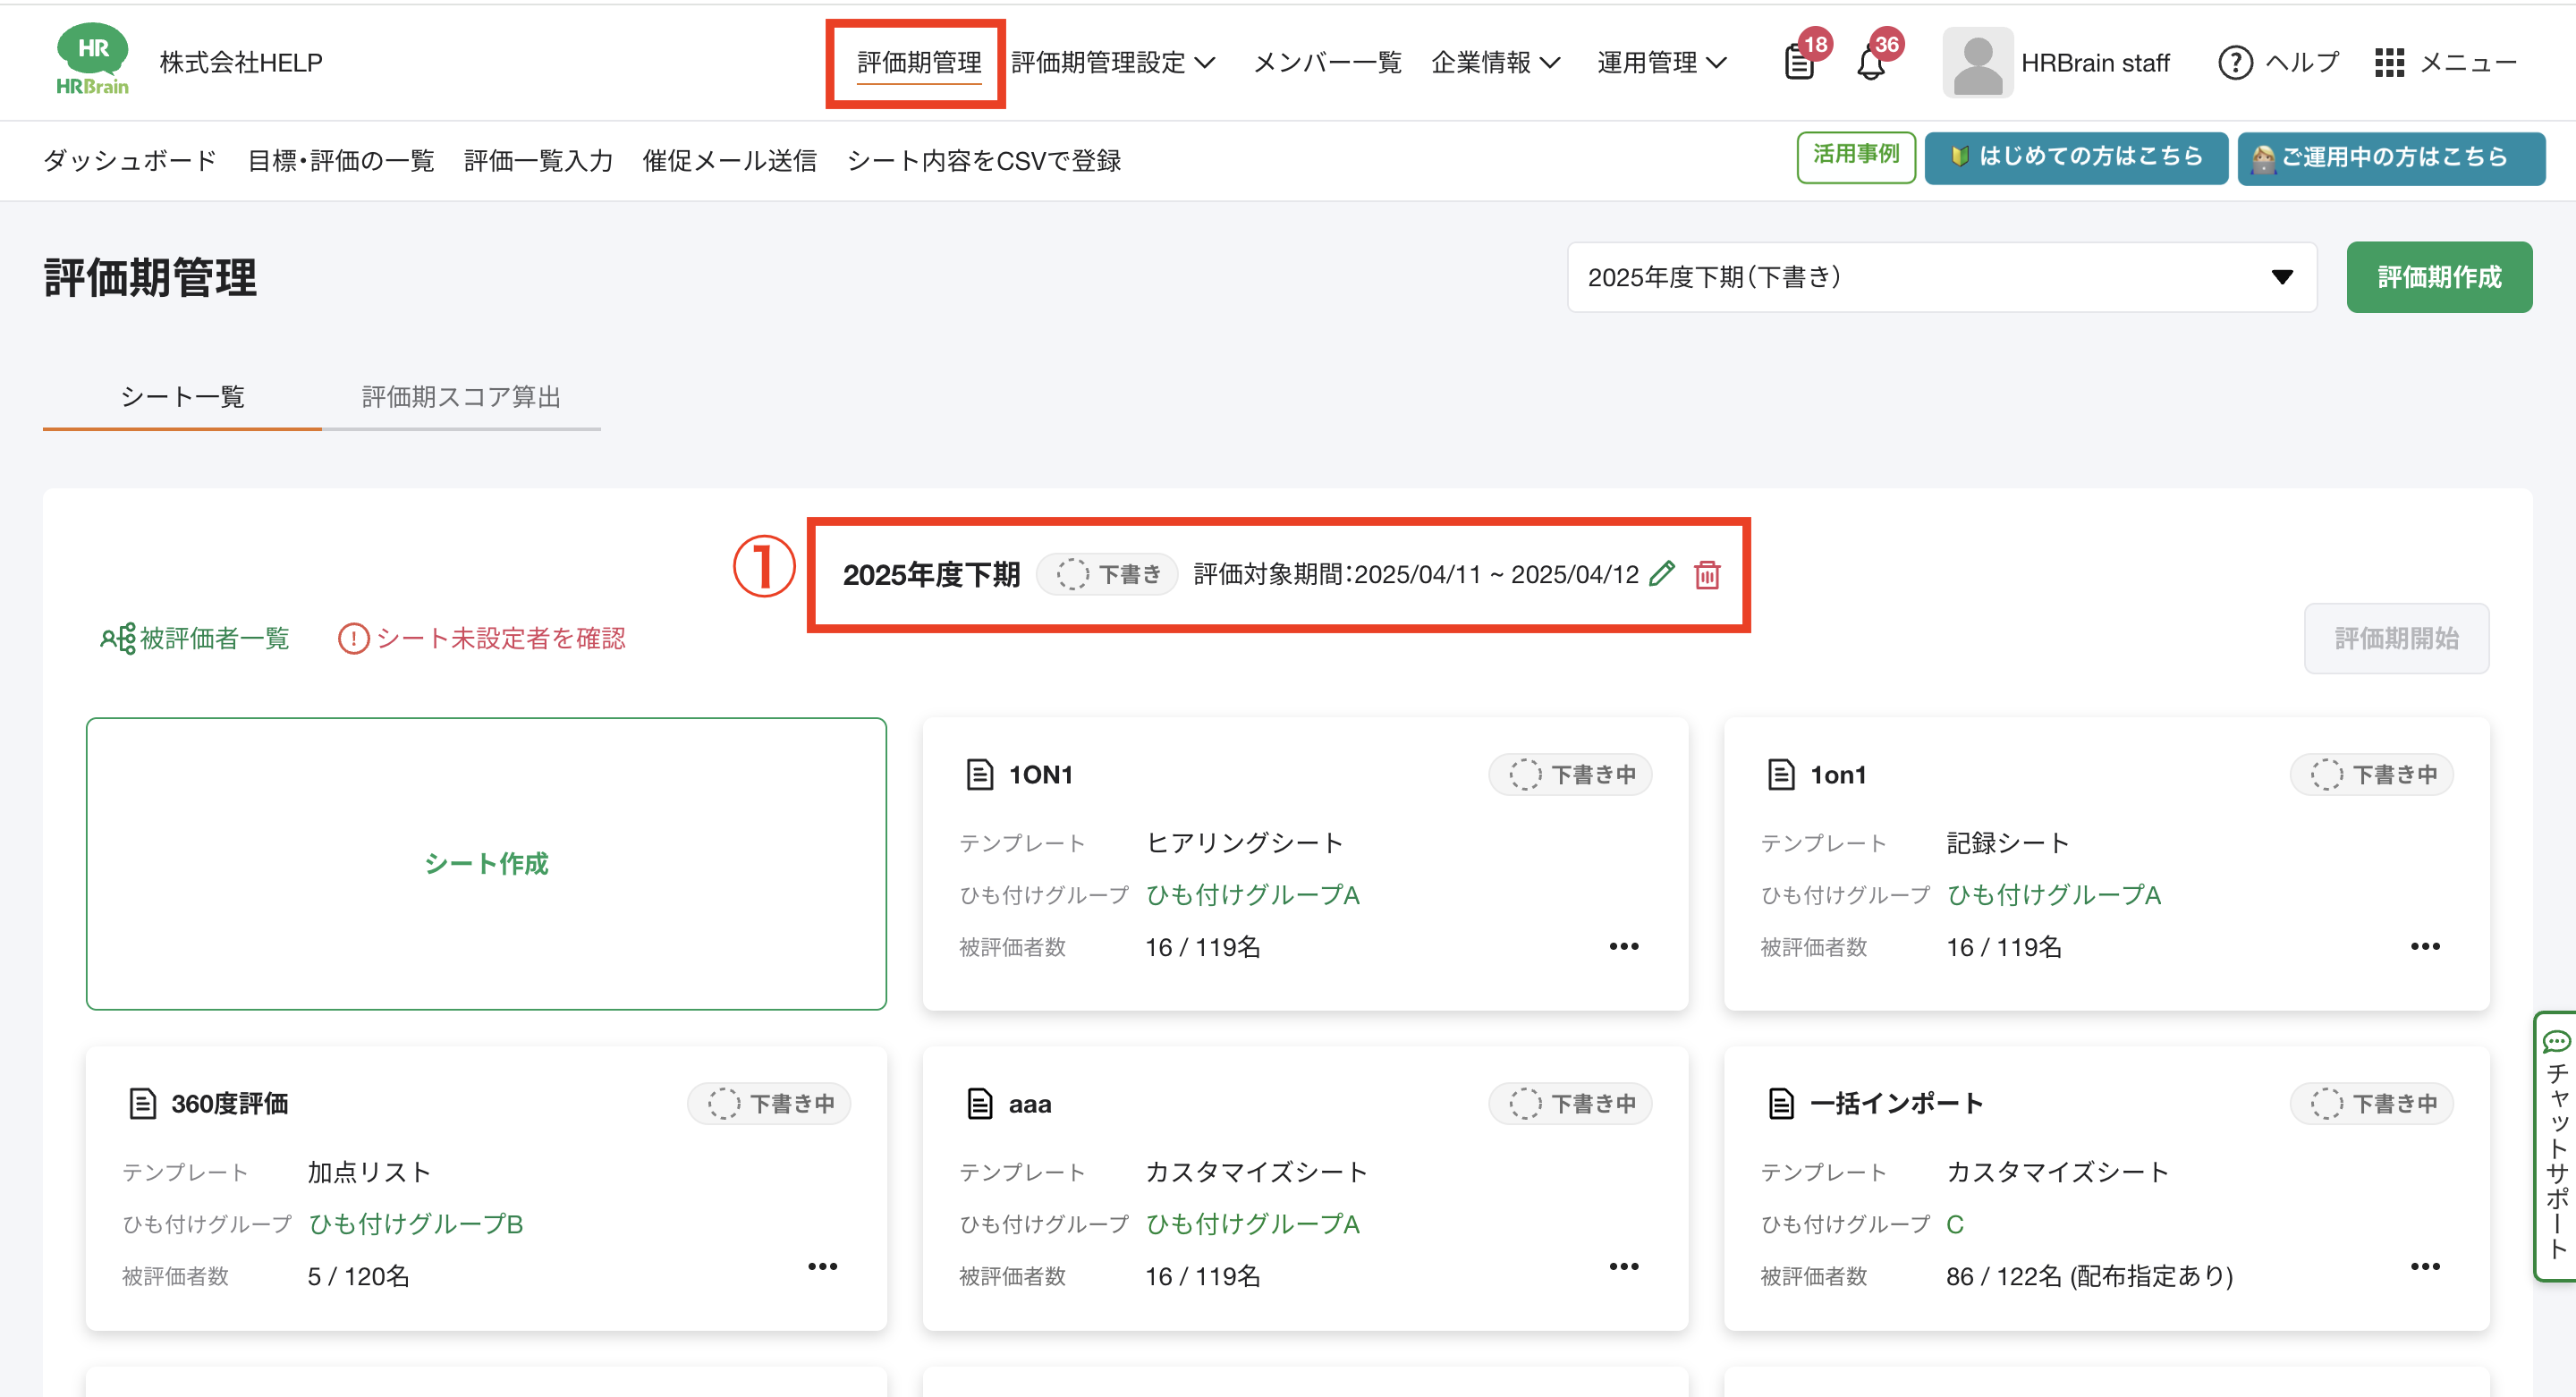This screenshot has height=1397, width=2576.
Task: Open the 2025年度下期(下書き) period selector
Action: pyautogui.click(x=1941, y=277)
